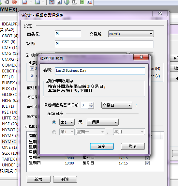Open the disabled 第1 weekday-ordinal dropdown
Image resolution: width=178 pixels, height=186 pixels.
(x=67, y=132)
